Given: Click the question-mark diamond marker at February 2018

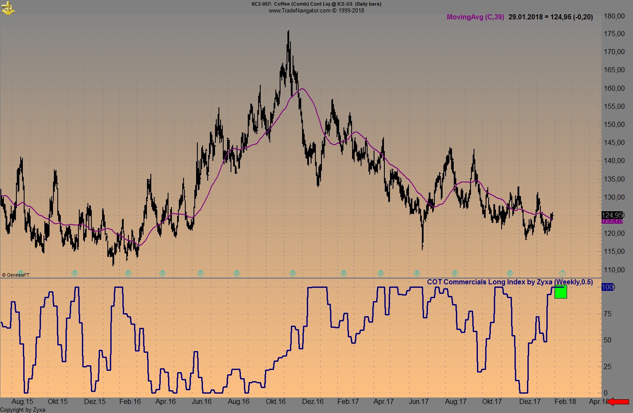Looking at the screenshot, I should click(562, 273).
